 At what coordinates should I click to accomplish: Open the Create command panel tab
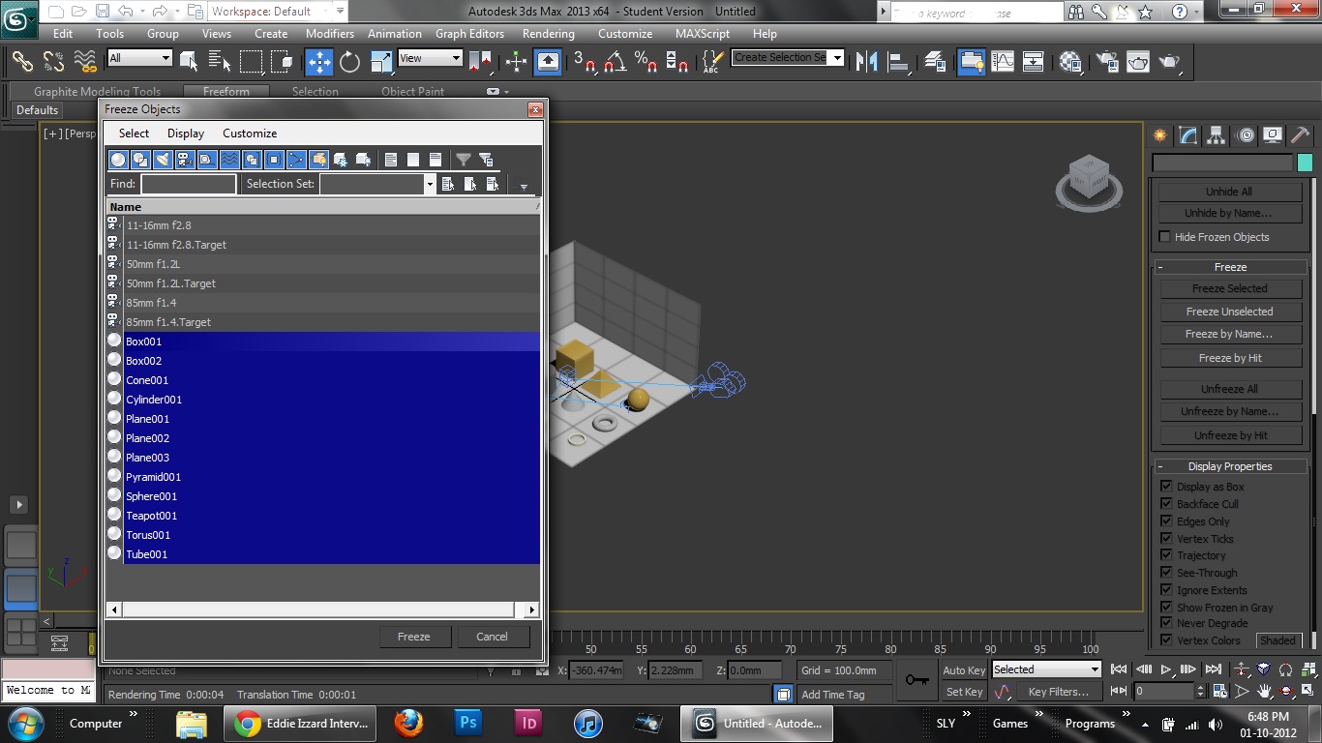tap(1161, 135)
